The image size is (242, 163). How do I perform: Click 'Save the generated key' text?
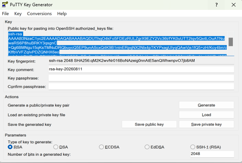(29, 125)
